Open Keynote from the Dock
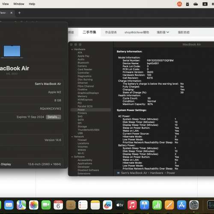Viewport: 214px width, 214px height. pos(145,205)
